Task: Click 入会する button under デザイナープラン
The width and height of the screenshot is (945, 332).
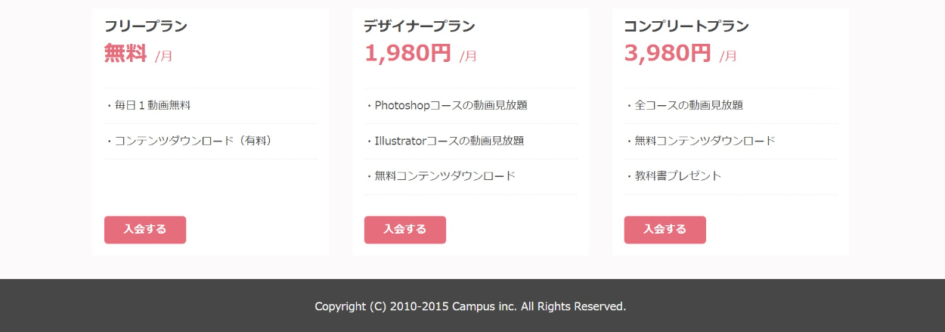Action: pyautogui.click(x=405, y=230)
